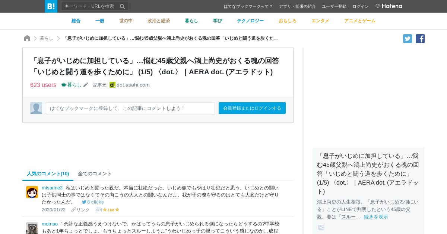Open the sidebar article title
Screen dimensions: 447x234
[368, 173]
